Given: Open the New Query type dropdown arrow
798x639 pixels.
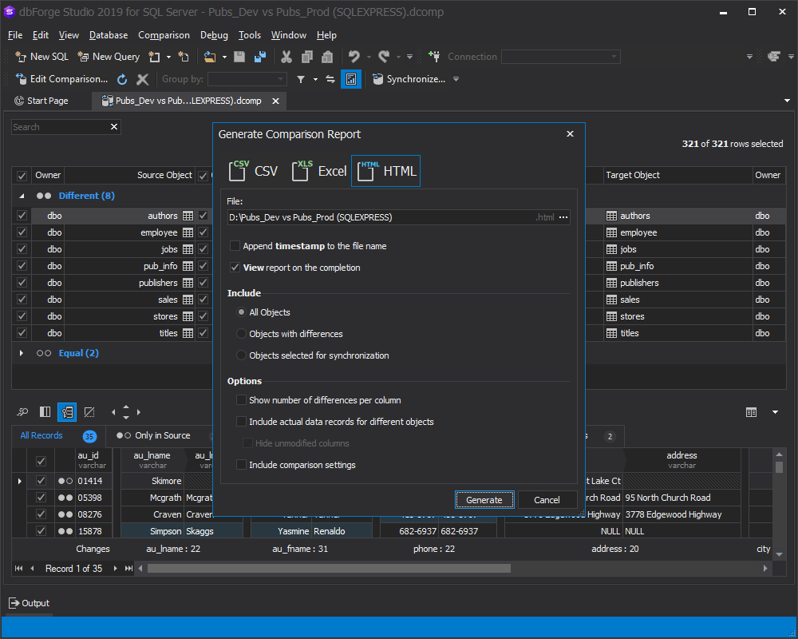Looking at the screenshot, I should pos(168,57).
